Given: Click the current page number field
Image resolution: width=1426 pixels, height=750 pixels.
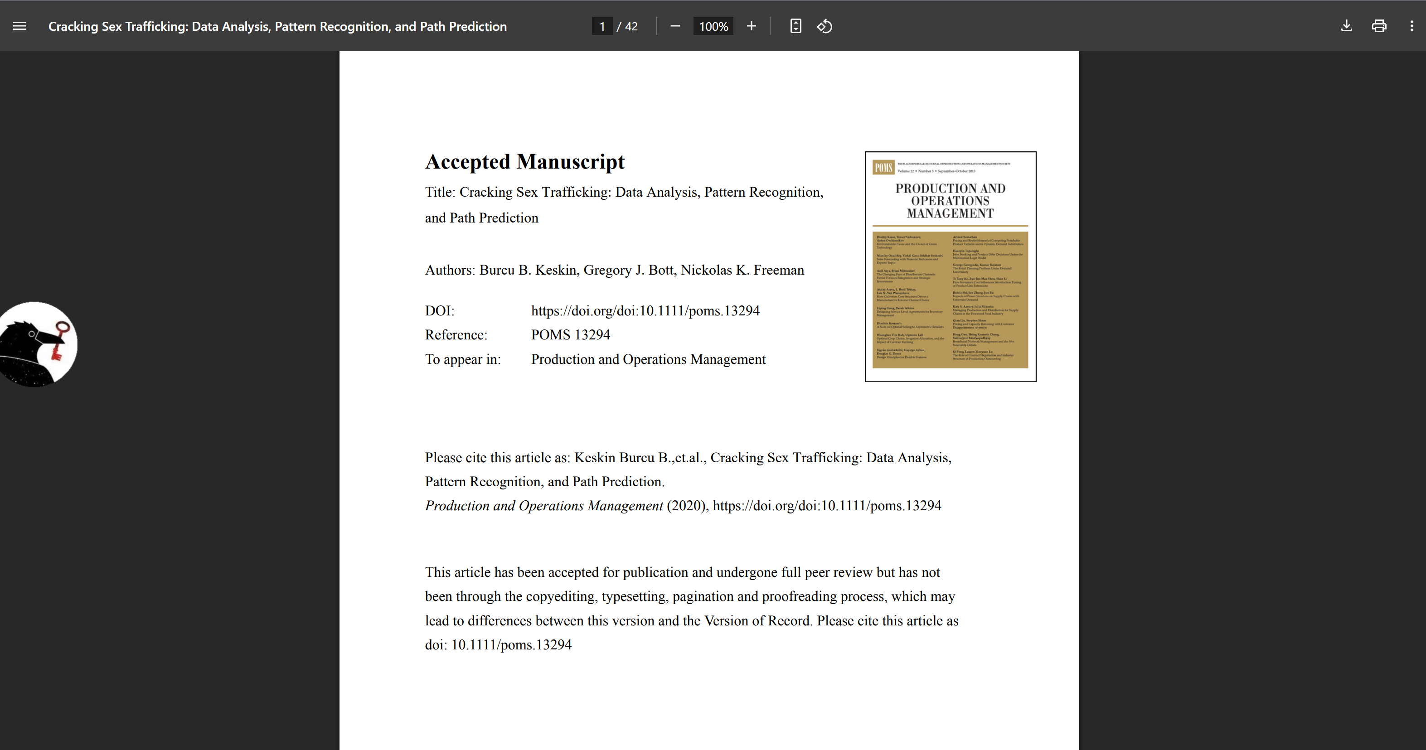Looking at the screenshot, I should point(602,26).
